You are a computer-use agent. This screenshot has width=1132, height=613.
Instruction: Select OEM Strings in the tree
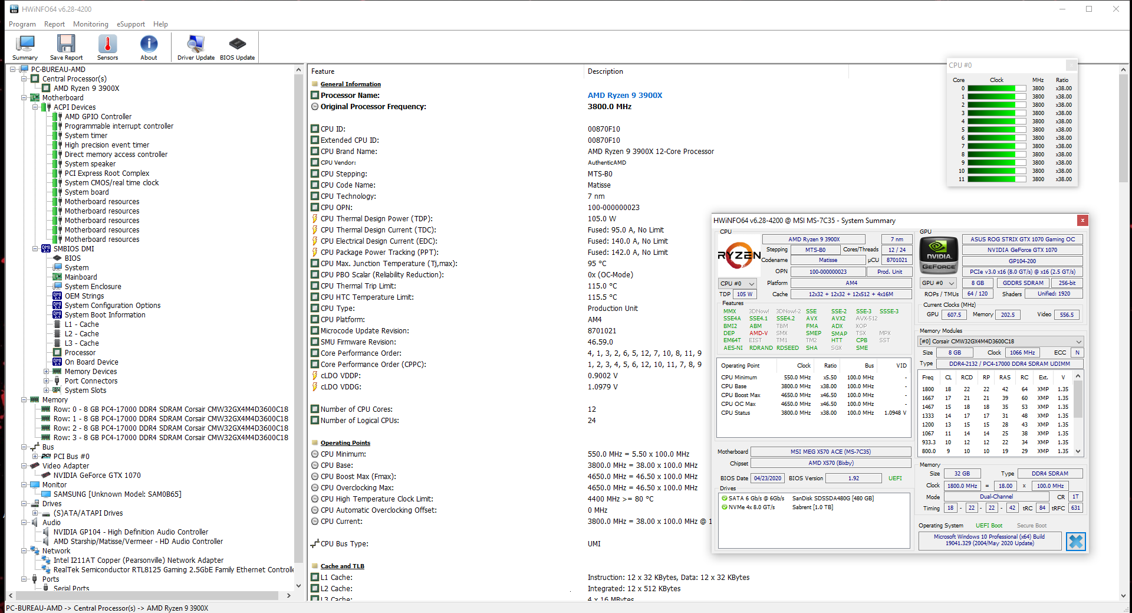pos(84,296)
